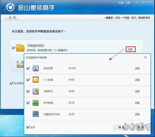Toggle the 全选 select-all checkbox
Screen dimensions: 155x137
pos(28,127)
